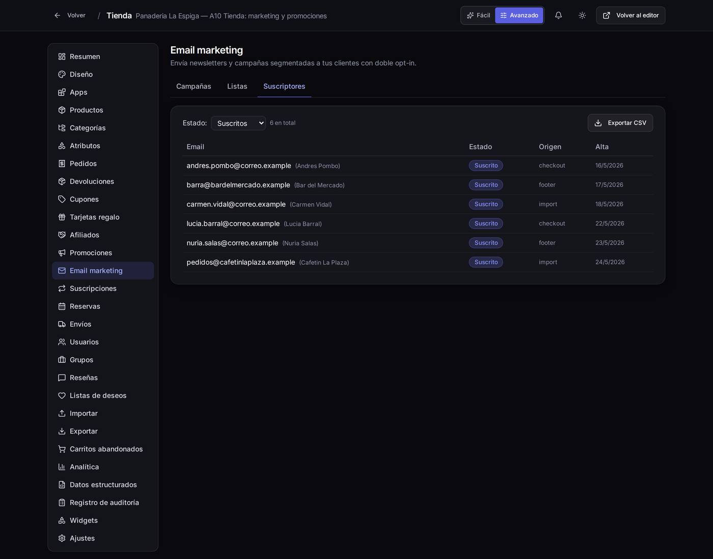This screenshot has width=713, height=559.
Task: Switch to the Listas tab
Action: point(237,86)
